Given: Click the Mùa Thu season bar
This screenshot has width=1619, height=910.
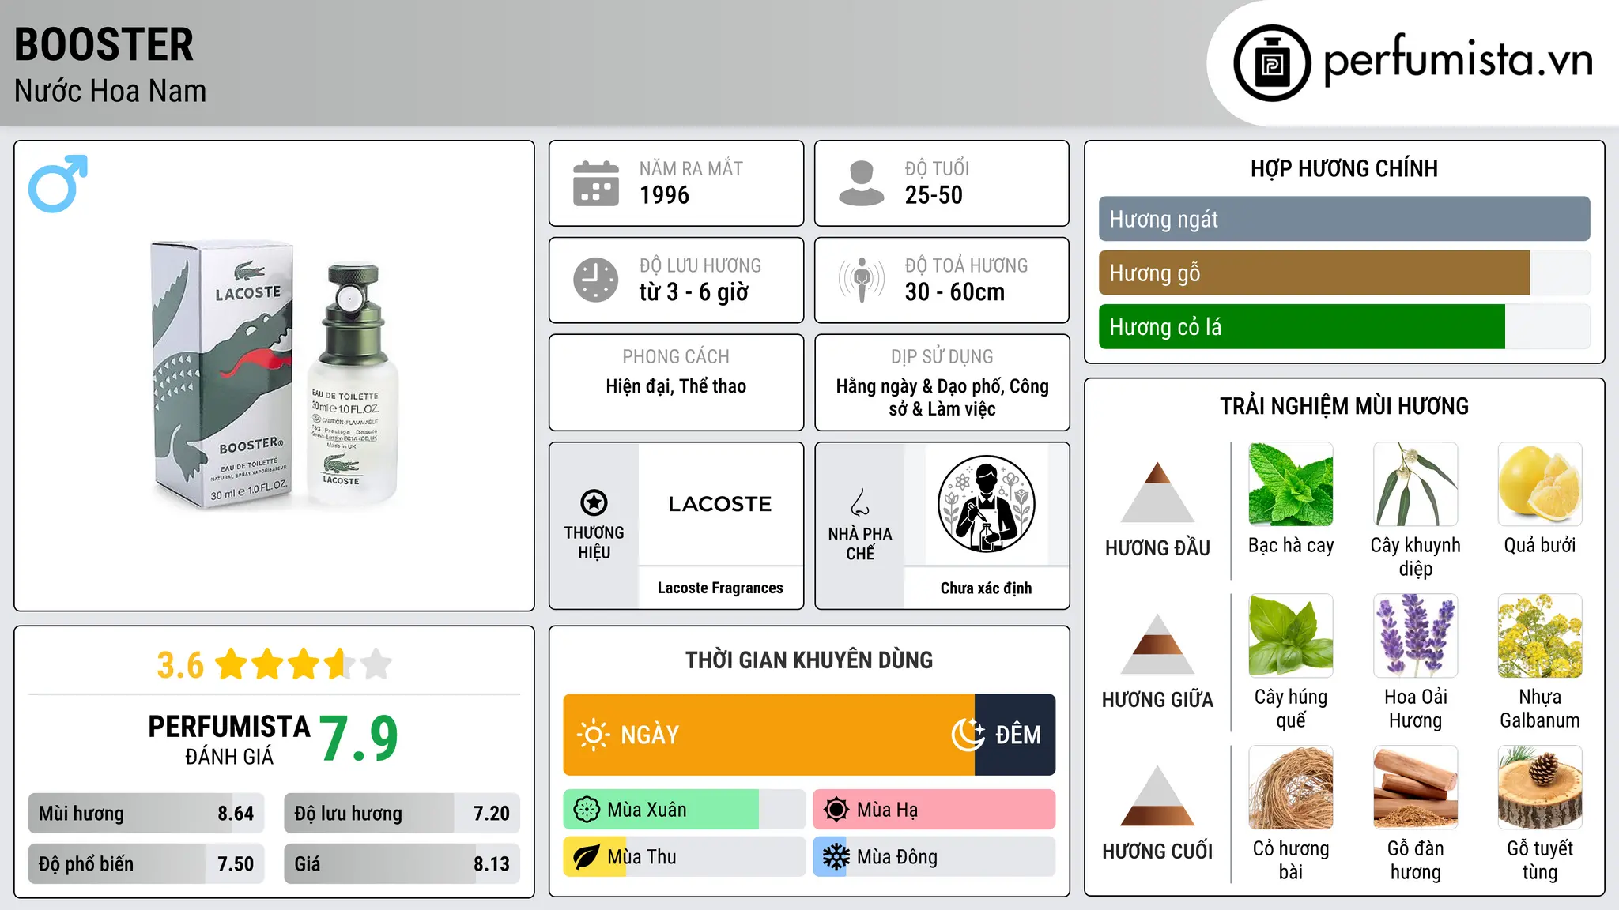Looking at the screenshot, I should click(x=685, y=857).
